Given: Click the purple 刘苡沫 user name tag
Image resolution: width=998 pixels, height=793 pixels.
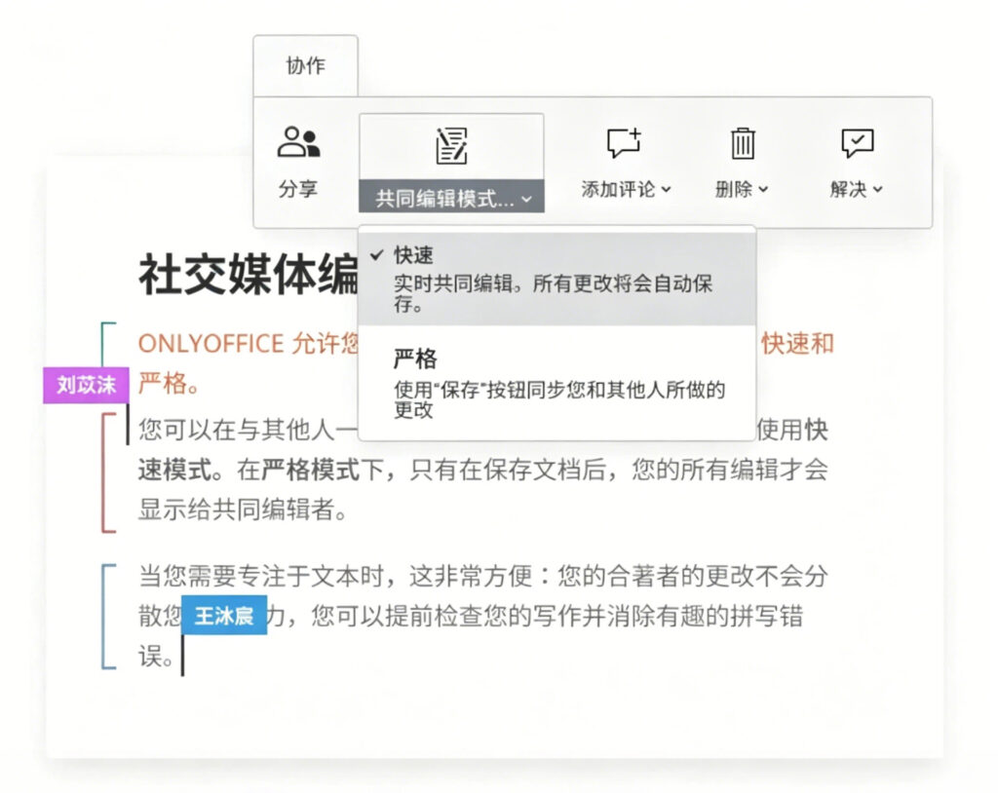Looking at the screenshot, I should tap(86, 386).
